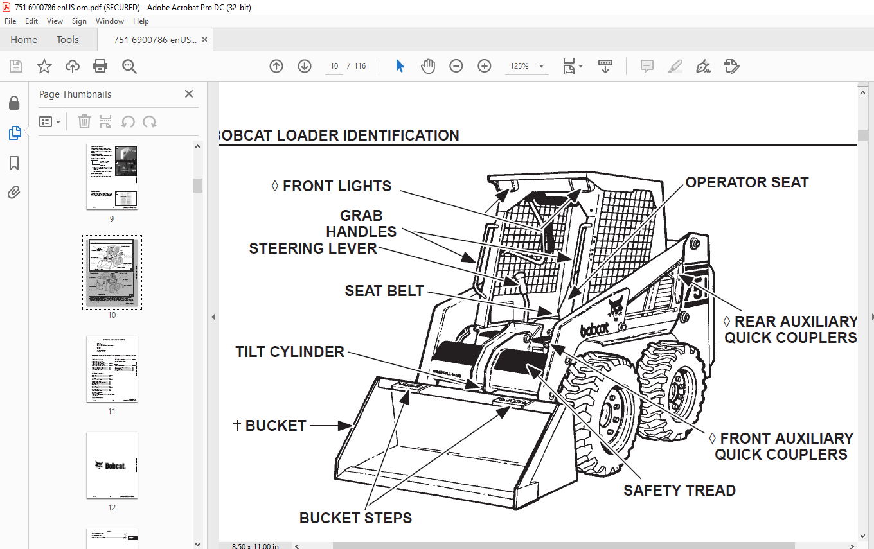874x549 pixels.
Task: Click the delete thumbnail trash icon
Action: point(84,121)
